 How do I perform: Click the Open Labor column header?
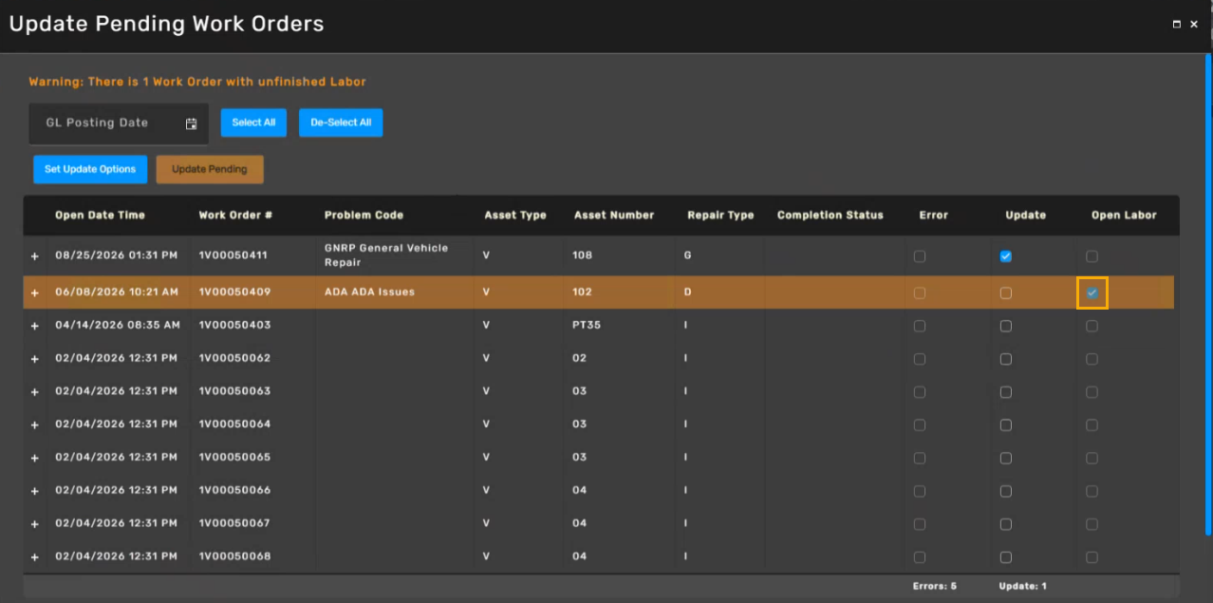coord(1124,216)
